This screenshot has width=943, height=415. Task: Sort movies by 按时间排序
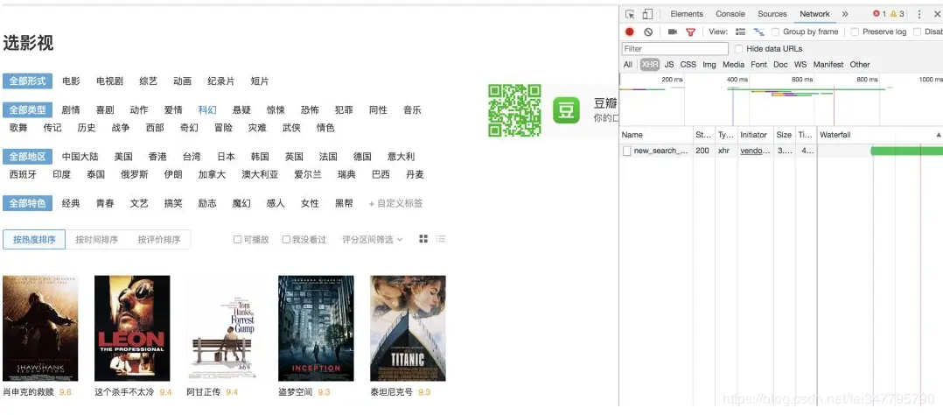click(96, 240)
